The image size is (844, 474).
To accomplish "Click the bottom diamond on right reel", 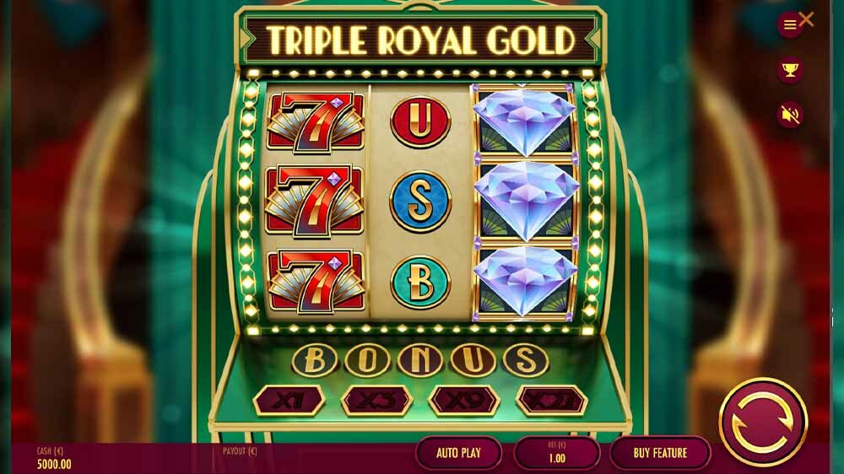I will coord(525,282).
